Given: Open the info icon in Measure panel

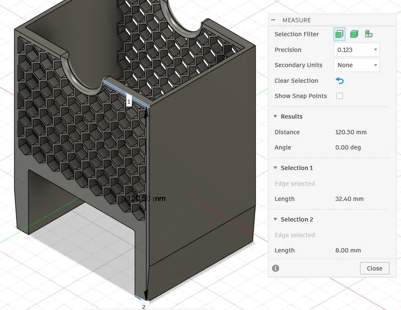Looking at the screenshot, I should click(275, 268).
